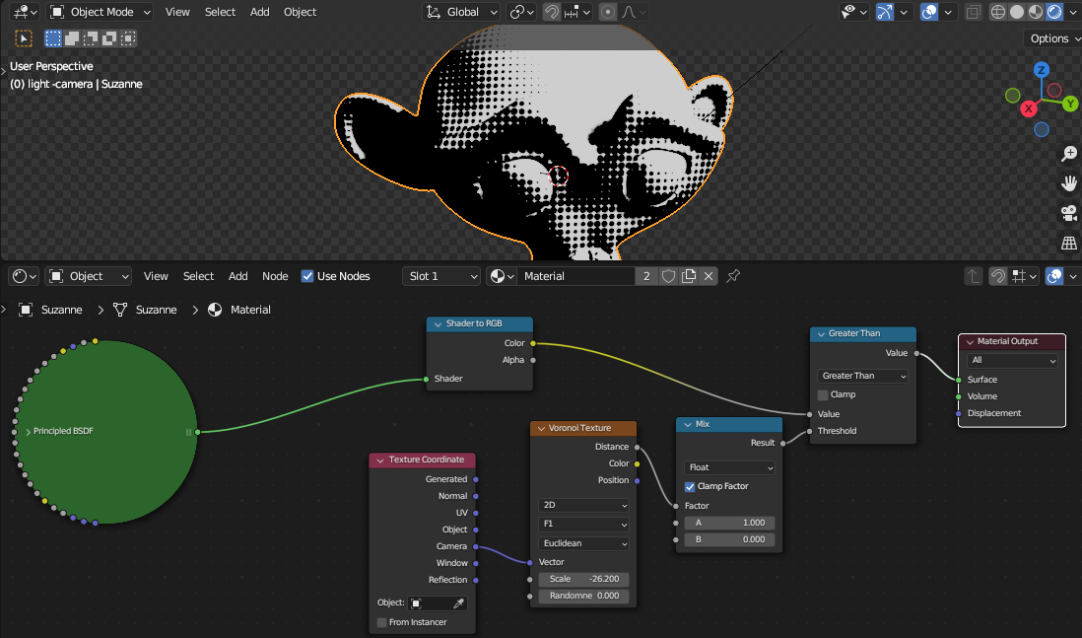The width and height of the screenshot is (1082, 638).
Task: Open the viewport View menu
Action: click(177, 12)
